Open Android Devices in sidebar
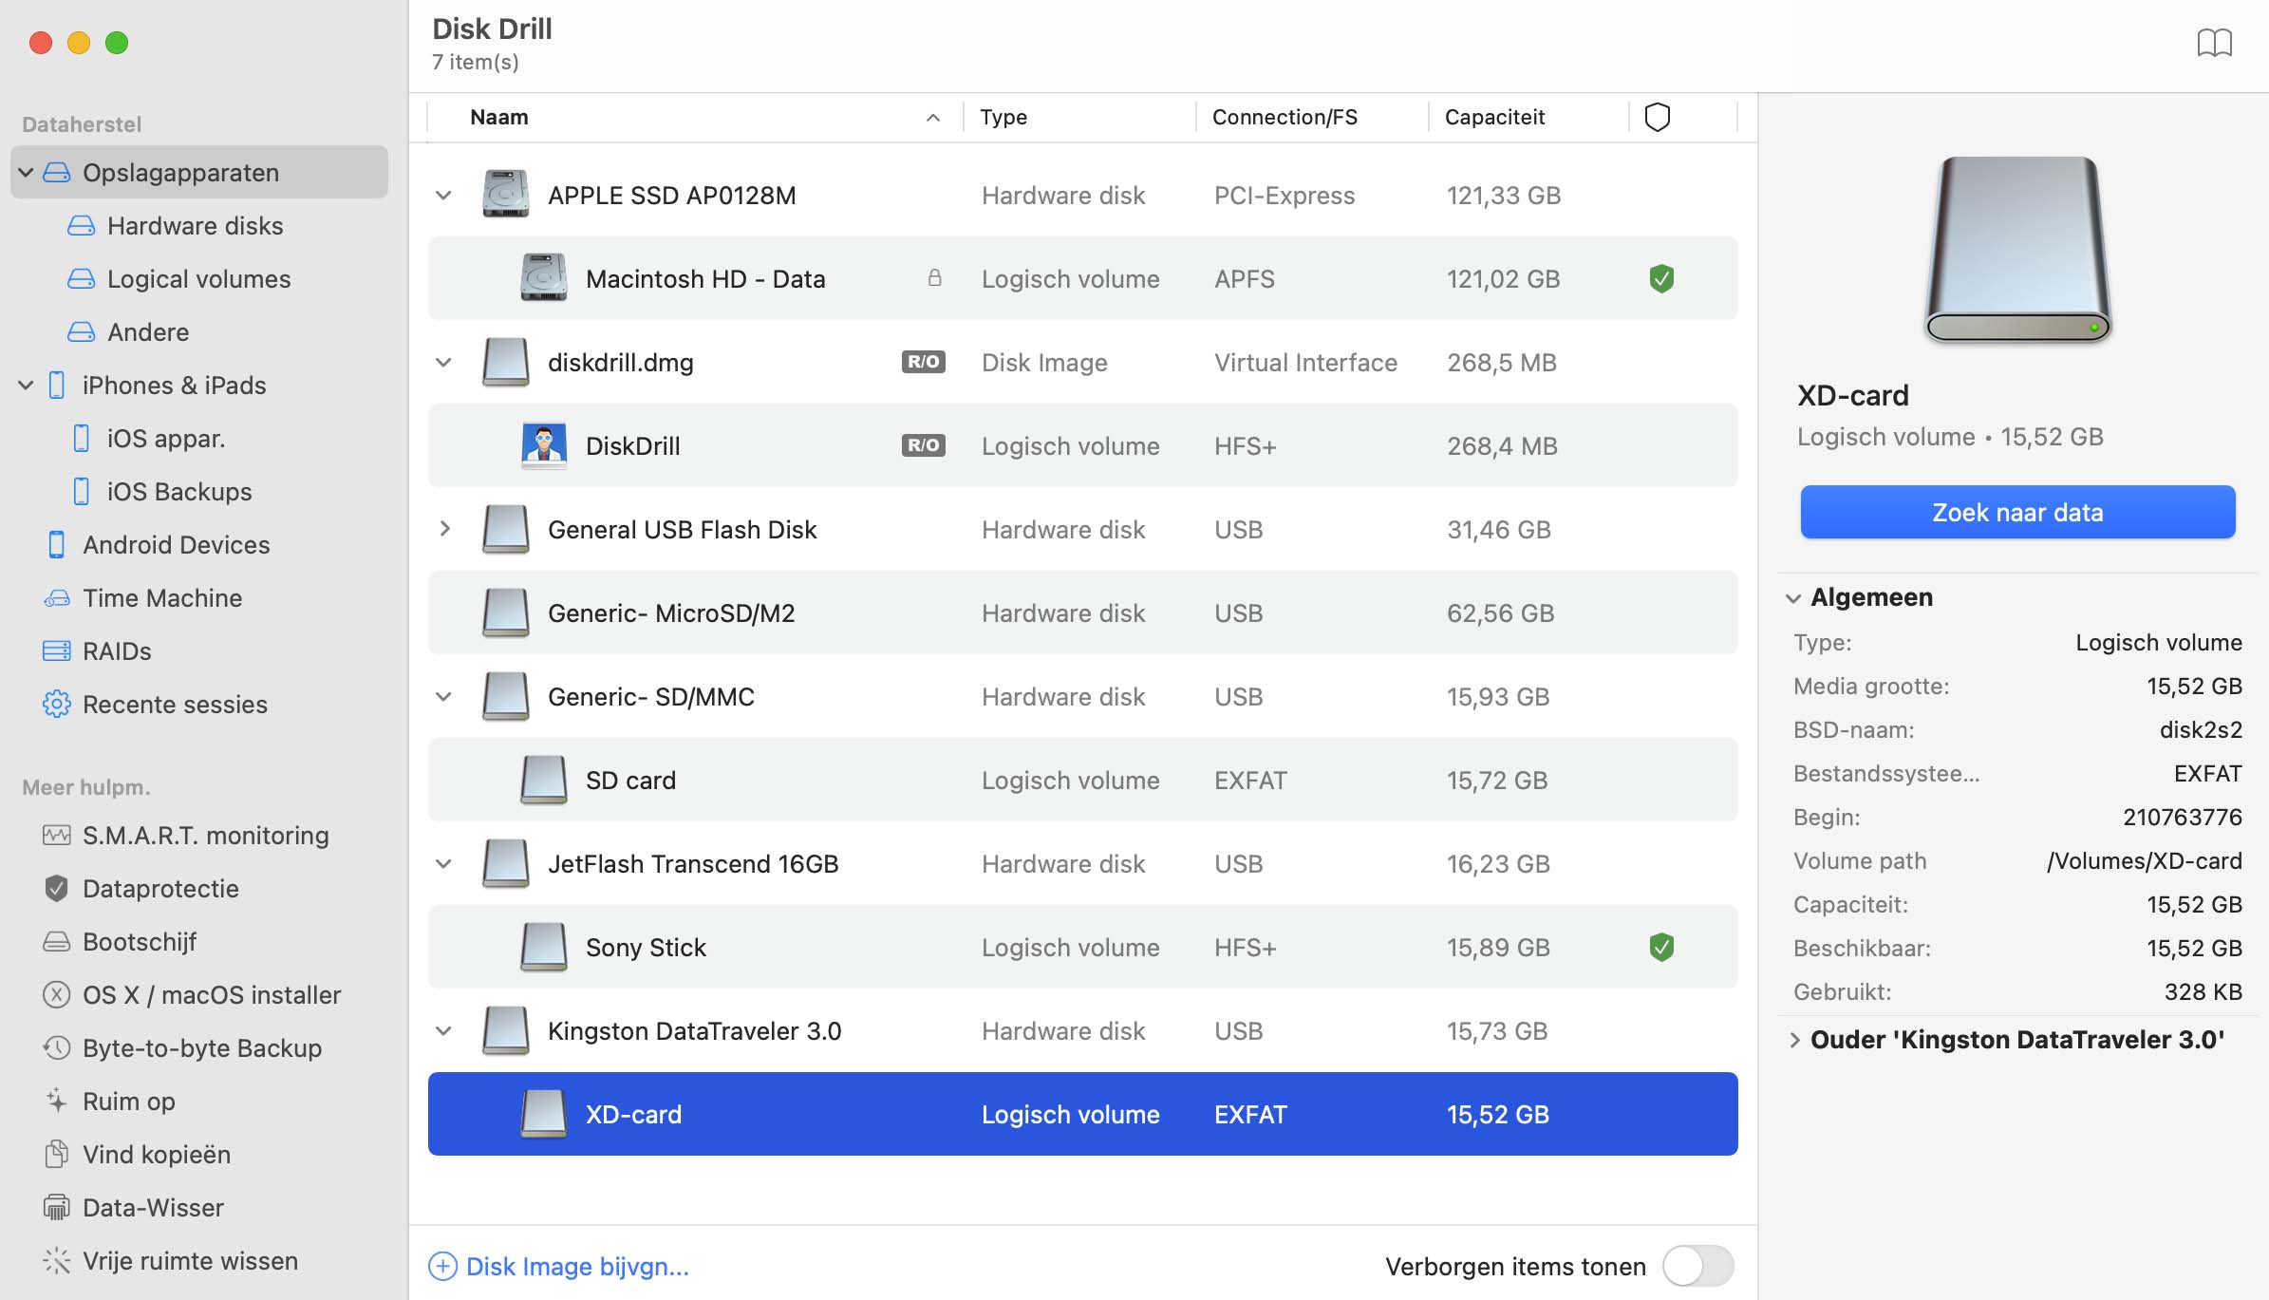Viewport: 2269px width, 1300px height. (176, 545)
